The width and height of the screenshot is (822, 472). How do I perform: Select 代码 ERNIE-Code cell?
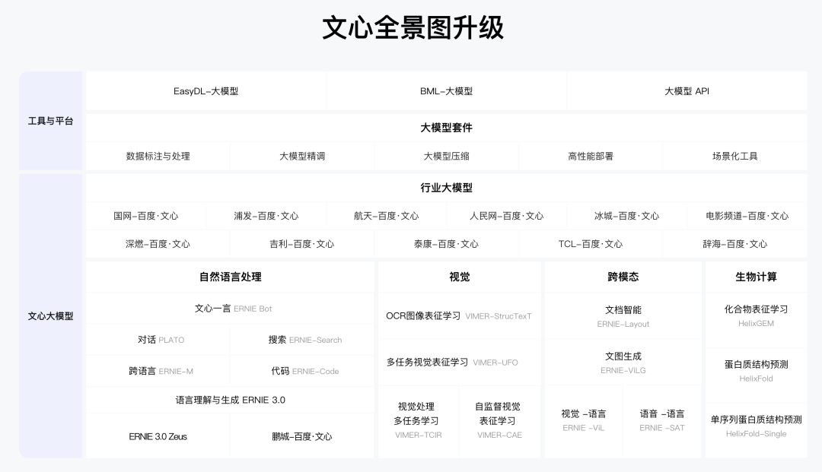[302, 371]
